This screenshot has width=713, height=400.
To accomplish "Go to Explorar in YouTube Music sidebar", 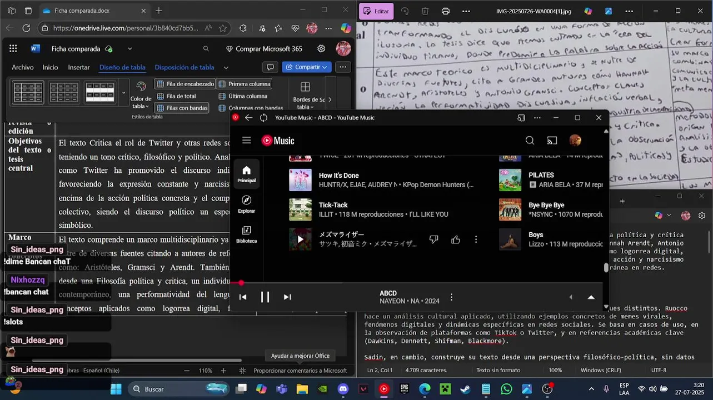I will click(x=247, y=204).
